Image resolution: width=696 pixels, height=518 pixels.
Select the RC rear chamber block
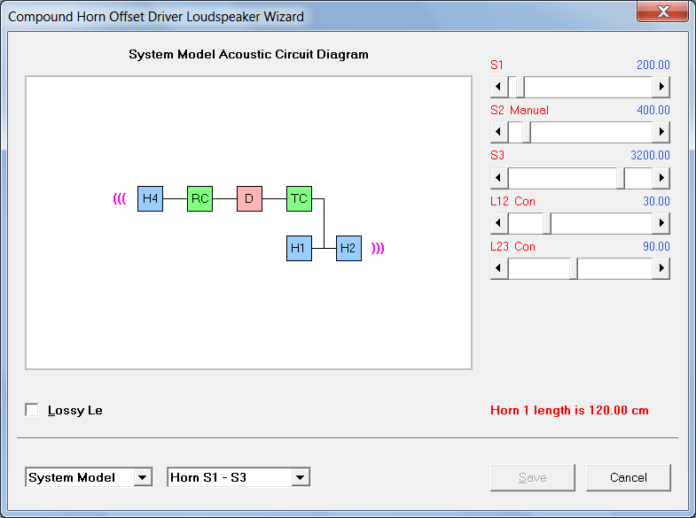(199, 198)
